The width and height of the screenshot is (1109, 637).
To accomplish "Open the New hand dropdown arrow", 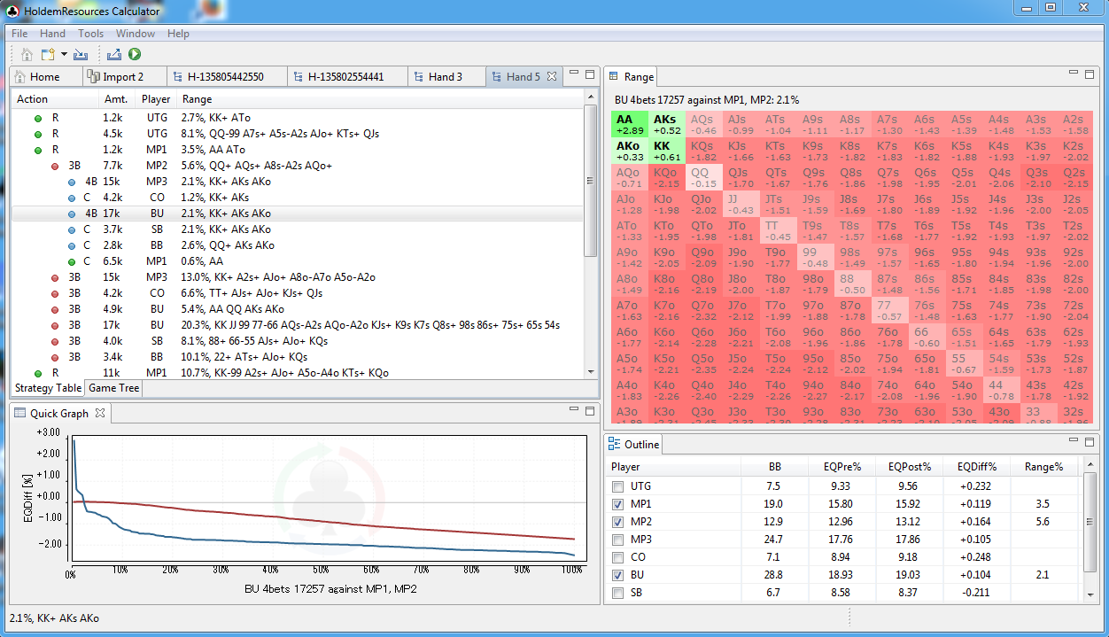I will point(64,55).
